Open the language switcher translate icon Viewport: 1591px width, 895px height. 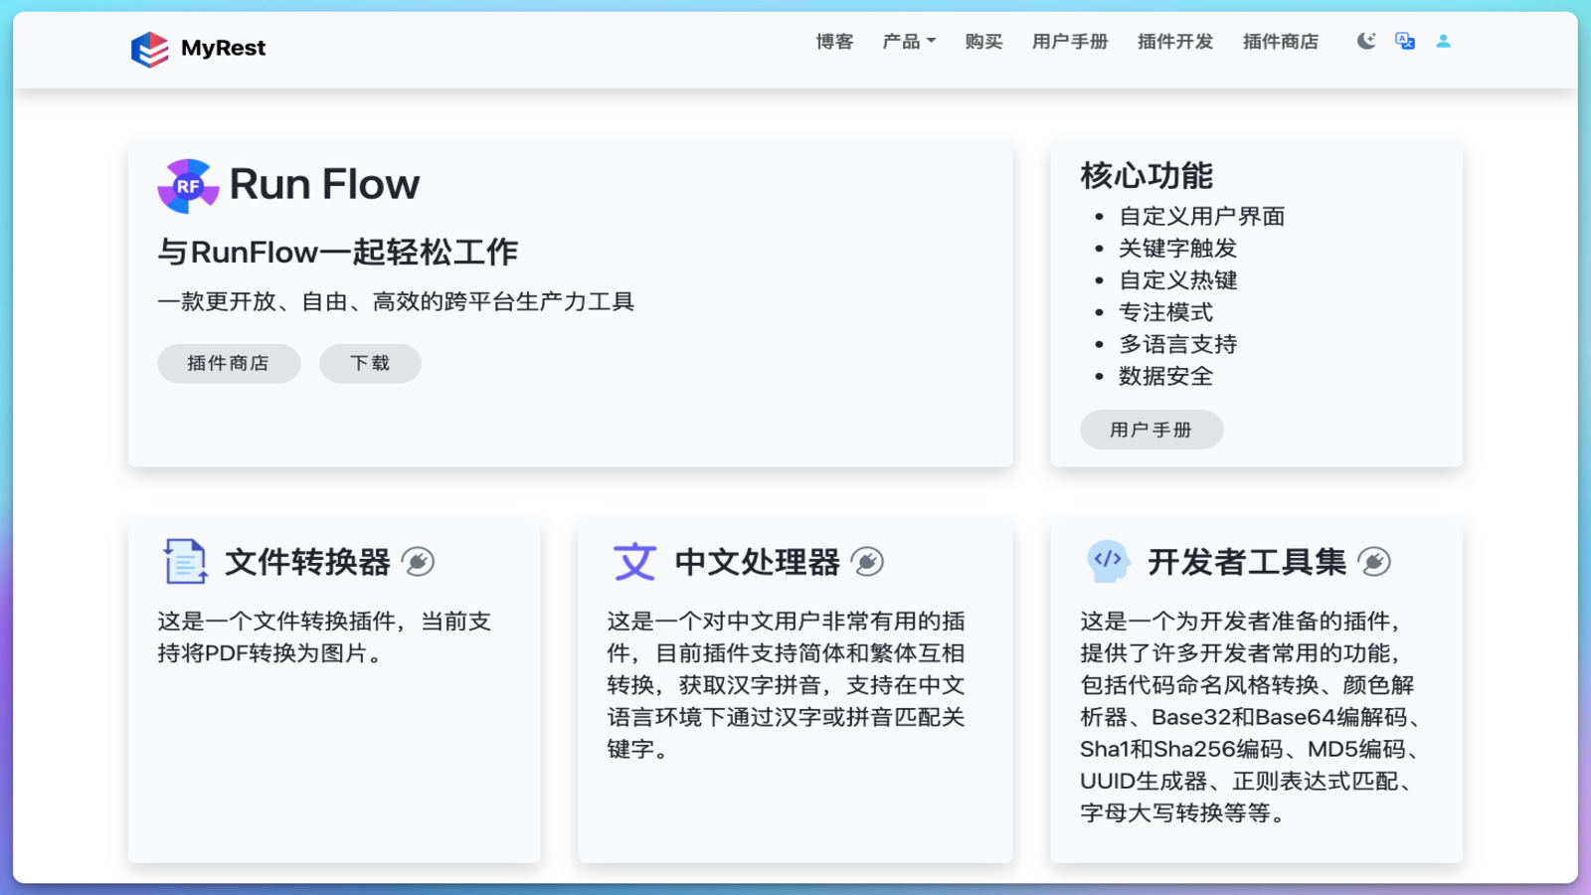(x=1404, y=41)
